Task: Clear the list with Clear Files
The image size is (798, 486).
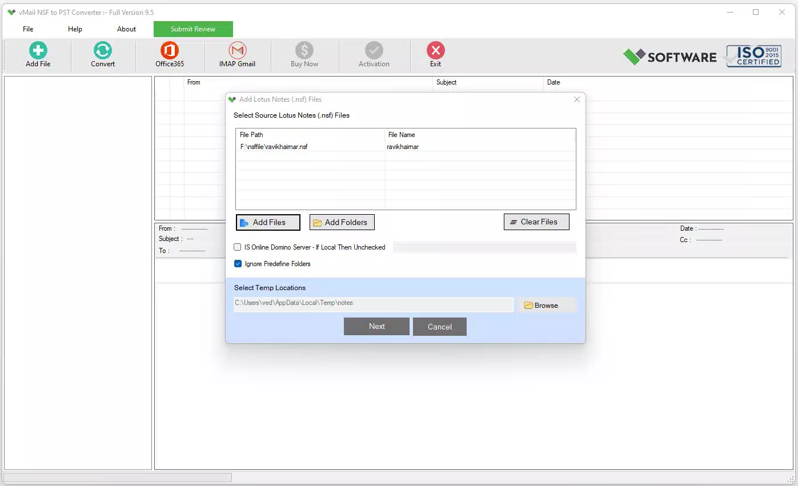Action: coord(536,222)
